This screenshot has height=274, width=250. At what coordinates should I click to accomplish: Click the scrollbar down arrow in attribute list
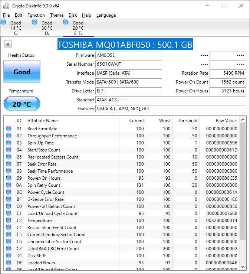(x=243, y=267)
